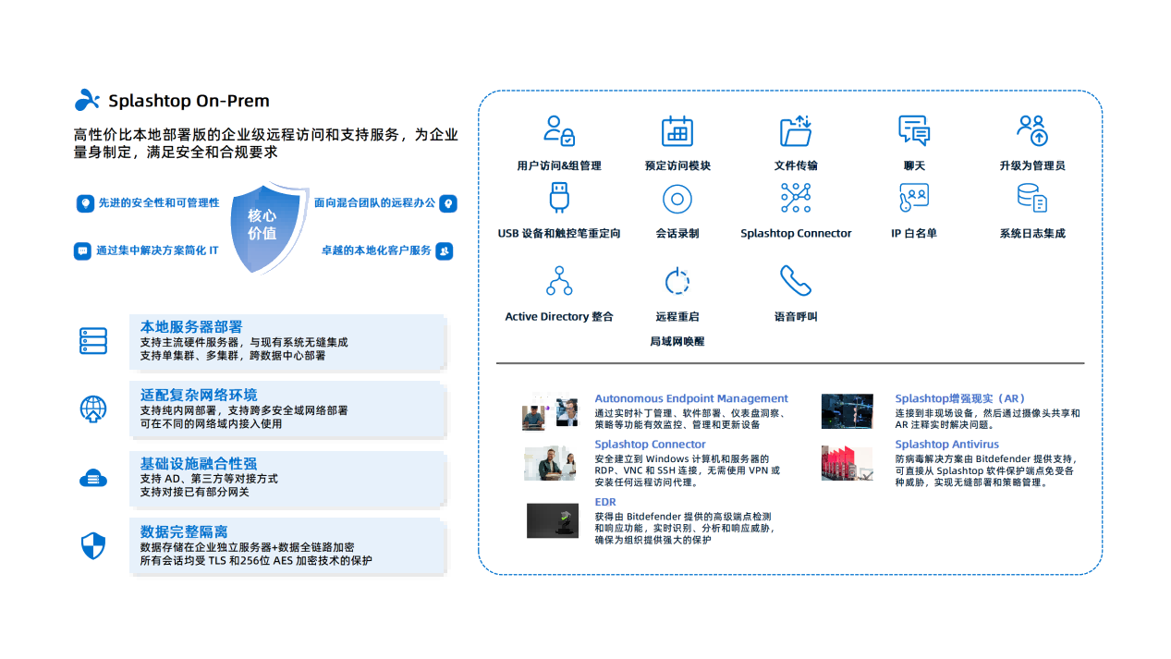Click the 支持单集群、多集群，跨数据中心部署 line

pyautogui.click(x=233, y=355)
